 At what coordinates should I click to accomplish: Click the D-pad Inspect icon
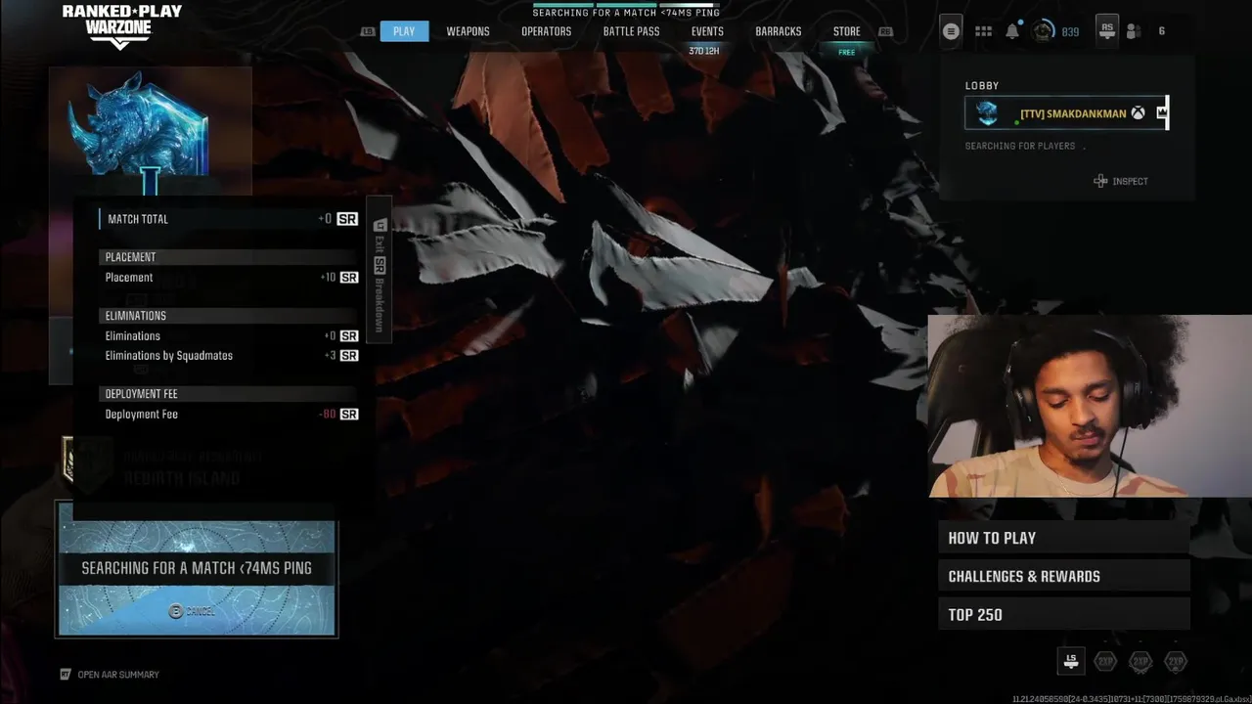[x=1100, y=181]
